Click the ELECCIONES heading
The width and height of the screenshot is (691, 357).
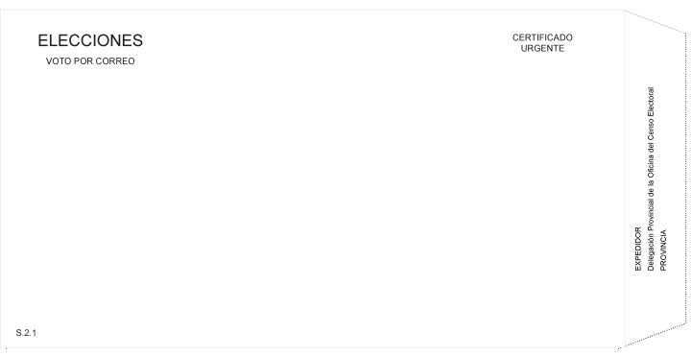[90, 40]
